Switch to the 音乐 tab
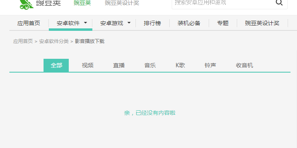 coord(150,66)
